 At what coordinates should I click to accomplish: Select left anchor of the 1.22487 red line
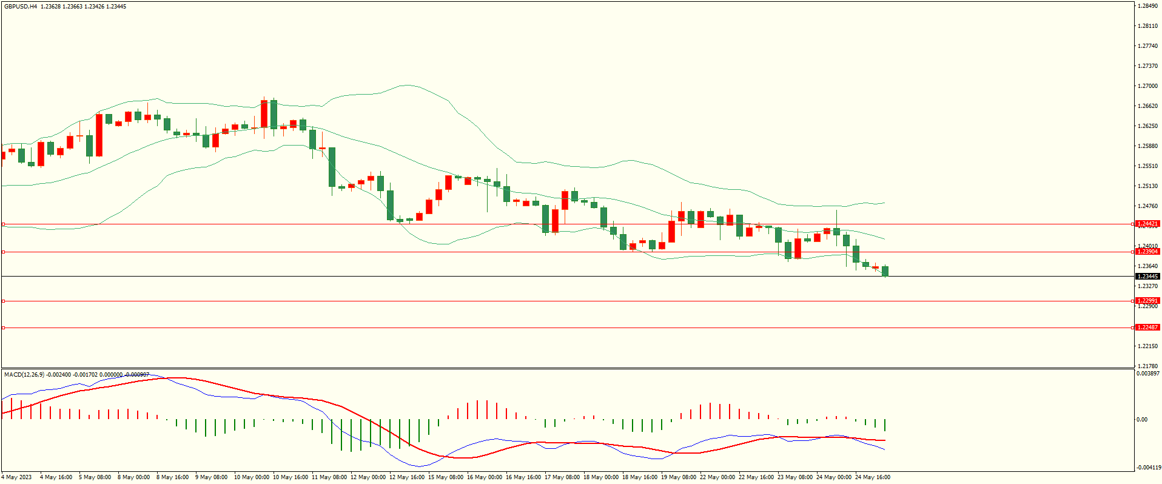pyautogui.click(x=3, y=328)
